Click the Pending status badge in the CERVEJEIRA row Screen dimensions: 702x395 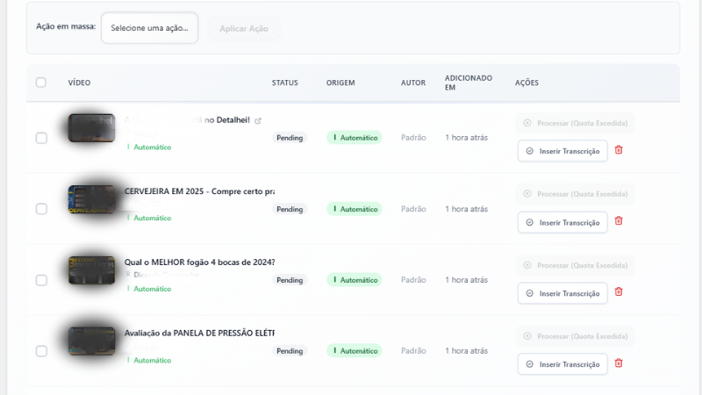290,209
